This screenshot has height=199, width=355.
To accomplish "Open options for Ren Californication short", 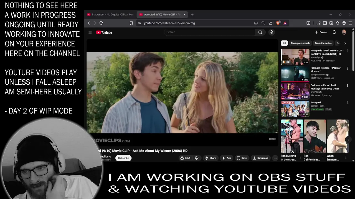I will tap(323, 157).
